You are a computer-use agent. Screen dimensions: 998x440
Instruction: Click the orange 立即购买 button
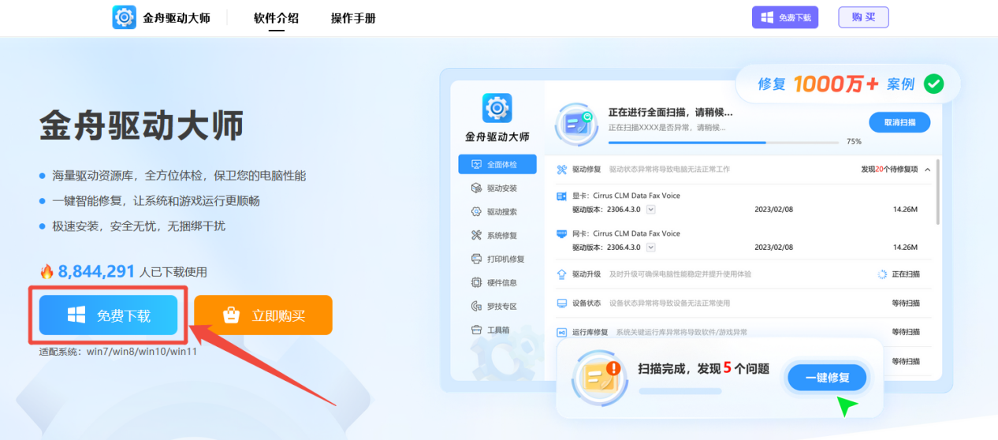click(263, 315)
